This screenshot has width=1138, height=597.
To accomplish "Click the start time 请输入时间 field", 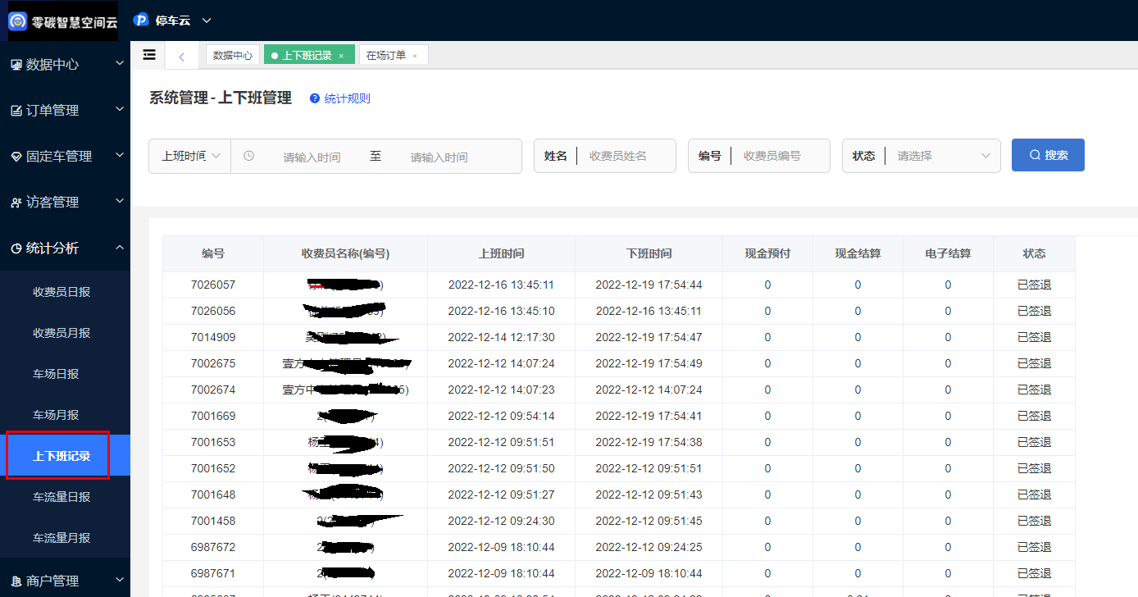I will coord(312,157).
